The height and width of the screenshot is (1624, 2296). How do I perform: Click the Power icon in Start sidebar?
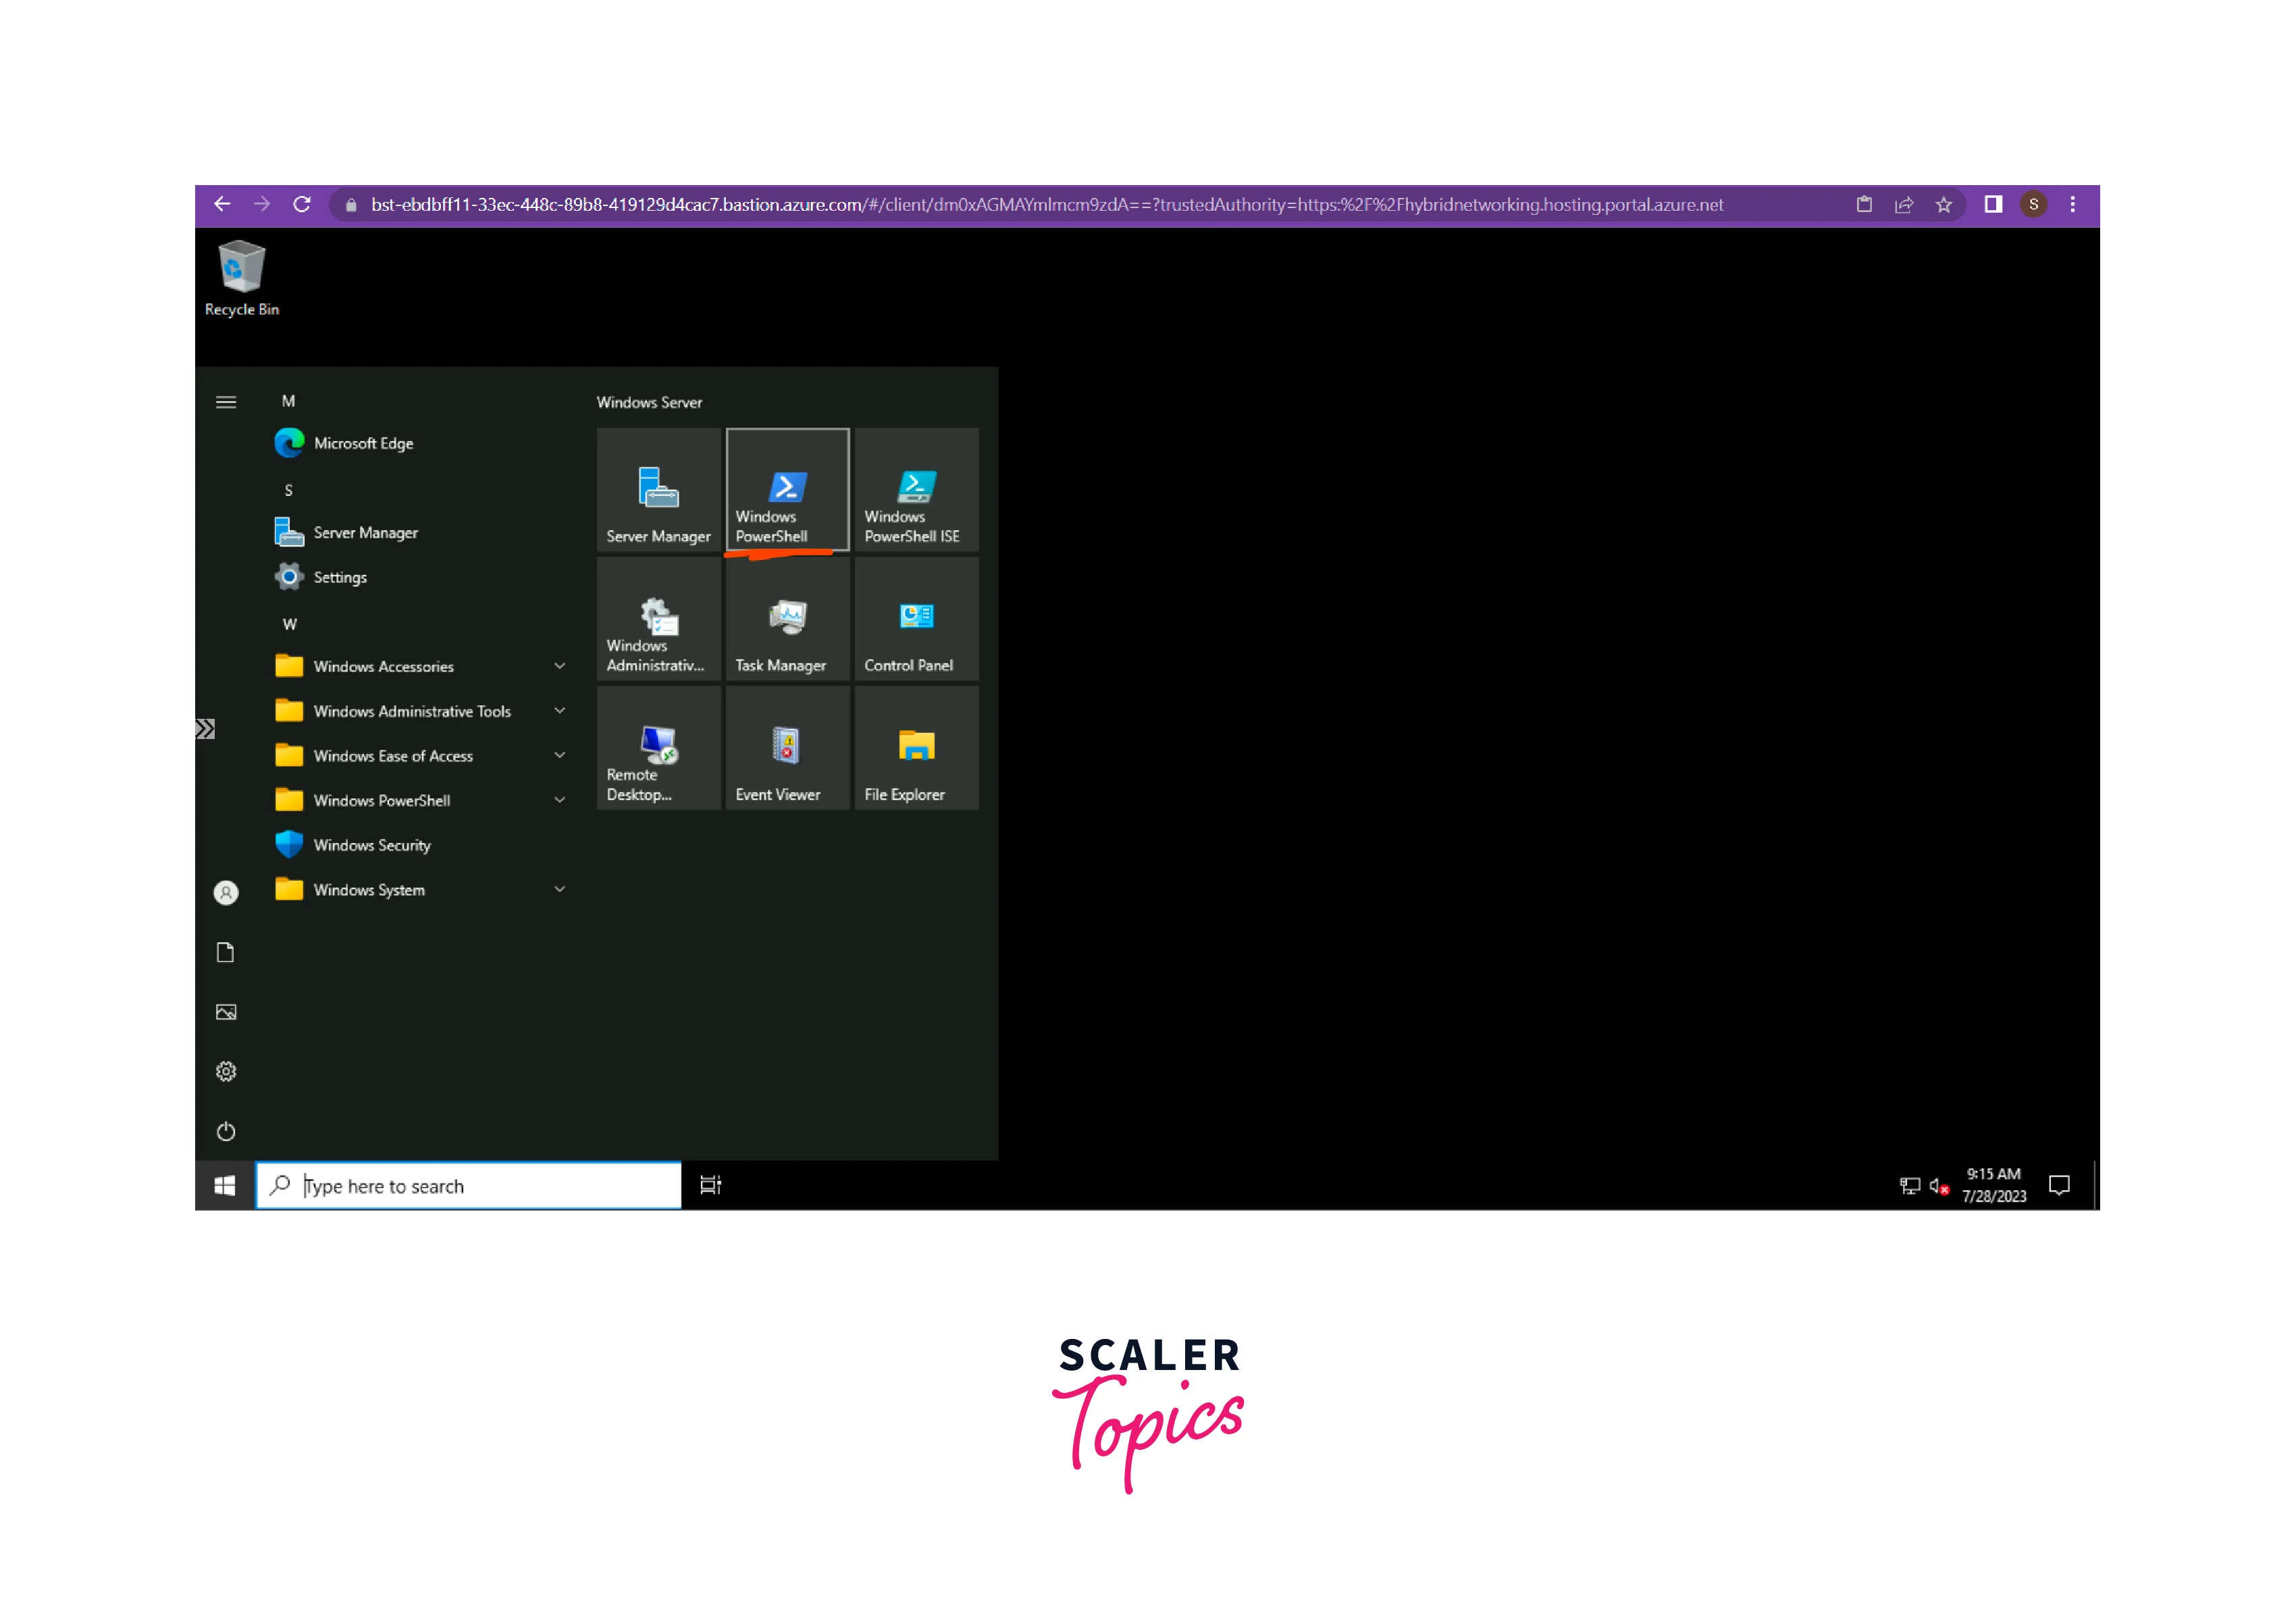[226, 1132]
